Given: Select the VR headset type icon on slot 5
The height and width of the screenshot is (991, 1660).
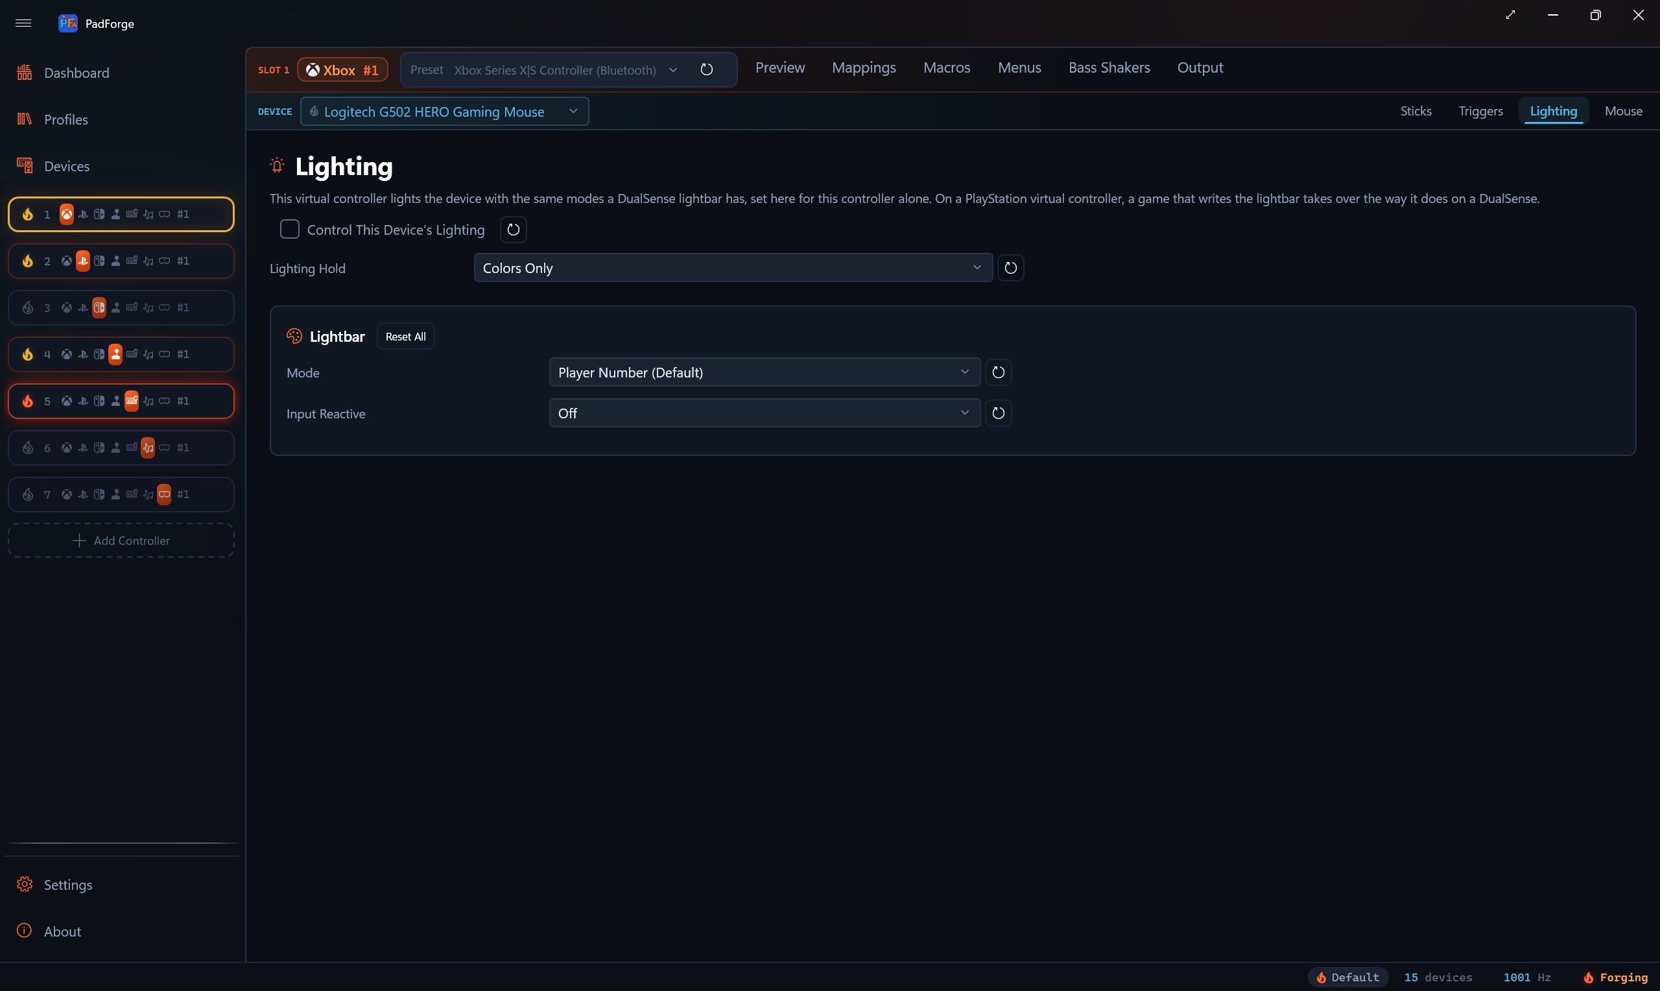Looking at the screenshot, I should click(x=164, y=401).
